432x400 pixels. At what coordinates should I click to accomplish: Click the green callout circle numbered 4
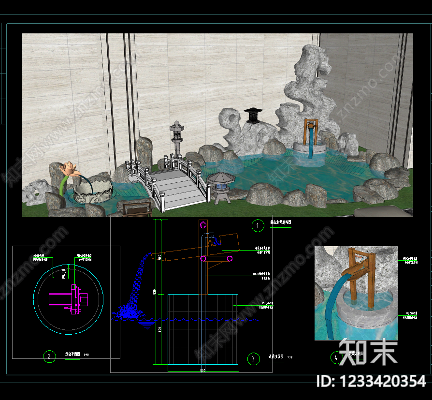336,358
